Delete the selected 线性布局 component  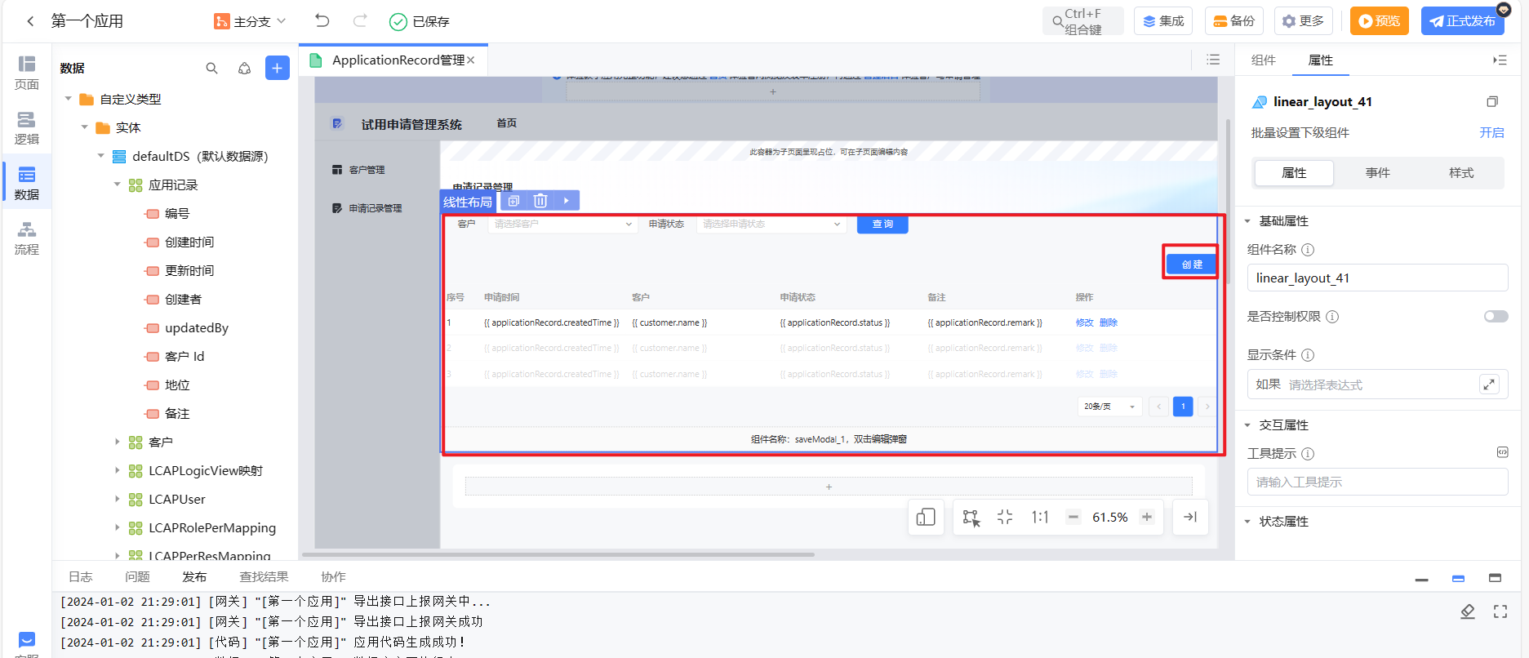[540, 201]
